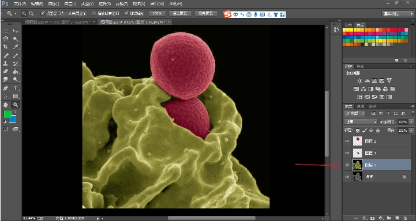Image resolution: width=416 pixels, height=221 pixels.
Task: Click the green foreground color swatch
Action: point(8,114)
